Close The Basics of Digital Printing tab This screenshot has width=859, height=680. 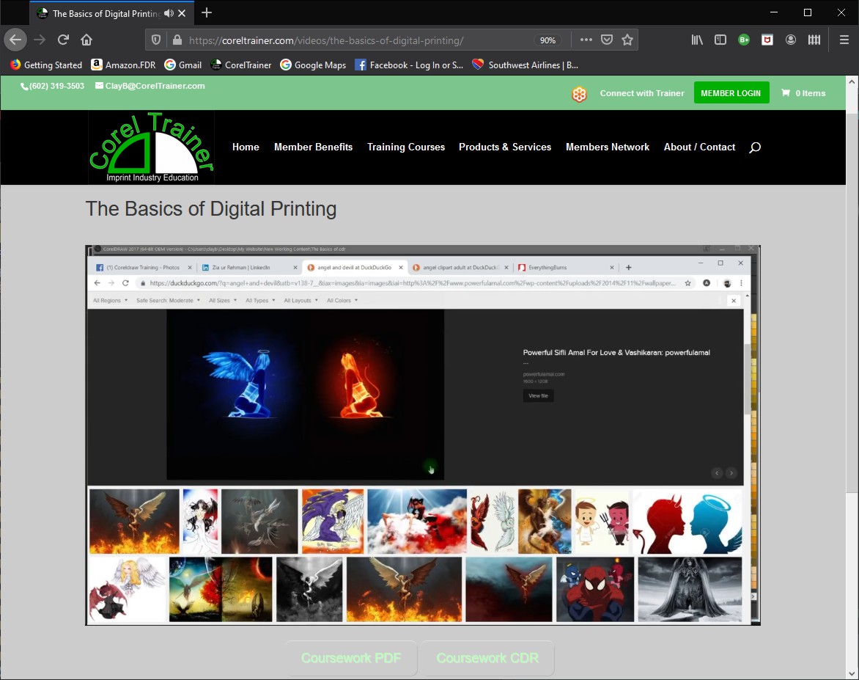click(x=182, y=13)
